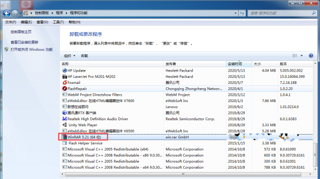Click the horizontal scroll left arrow
Image resolution: width=320 pixels, height=179 pixels.
tap(63, 174)
